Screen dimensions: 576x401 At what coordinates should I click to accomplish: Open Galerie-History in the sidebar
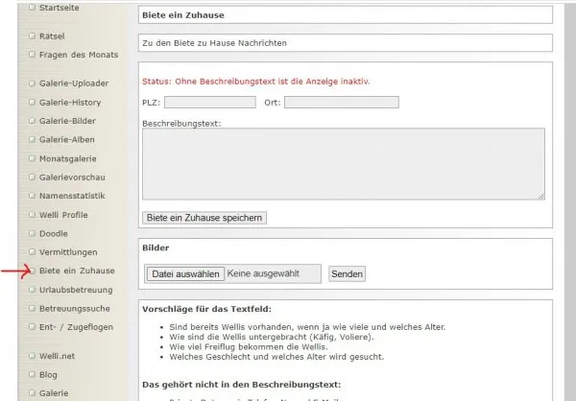70,103
